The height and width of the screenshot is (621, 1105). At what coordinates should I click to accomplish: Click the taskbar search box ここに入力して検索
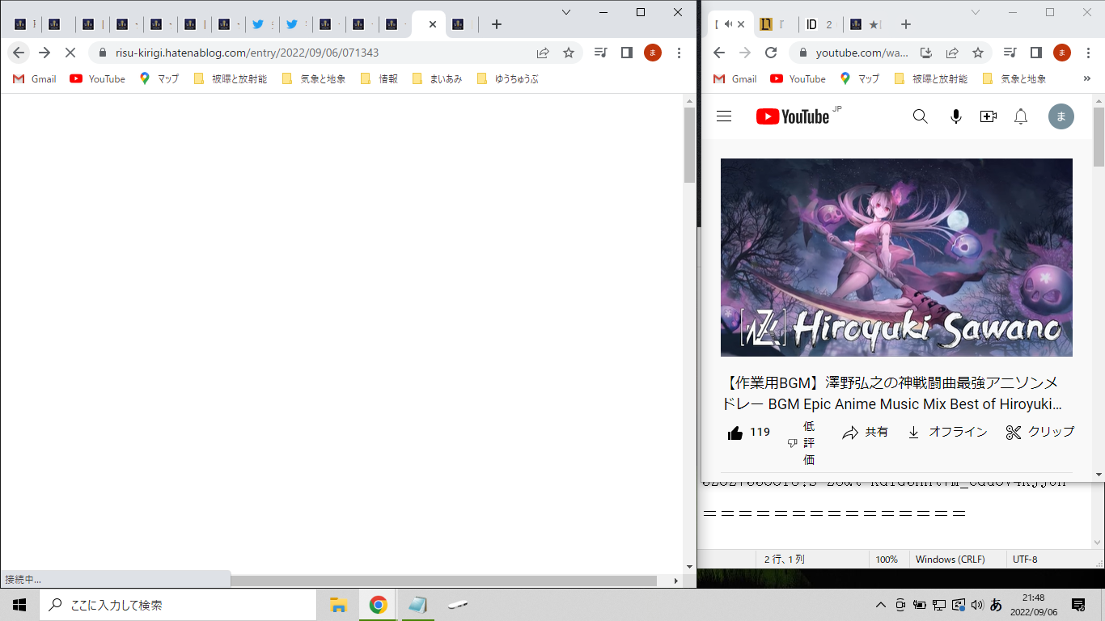point(178,605)
